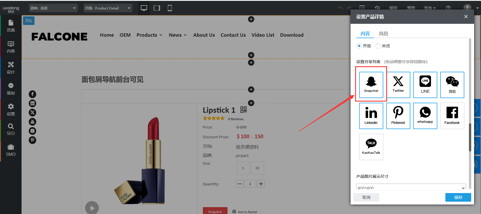
Task: Click the quantity plus stepper
Action: point(261,184)
